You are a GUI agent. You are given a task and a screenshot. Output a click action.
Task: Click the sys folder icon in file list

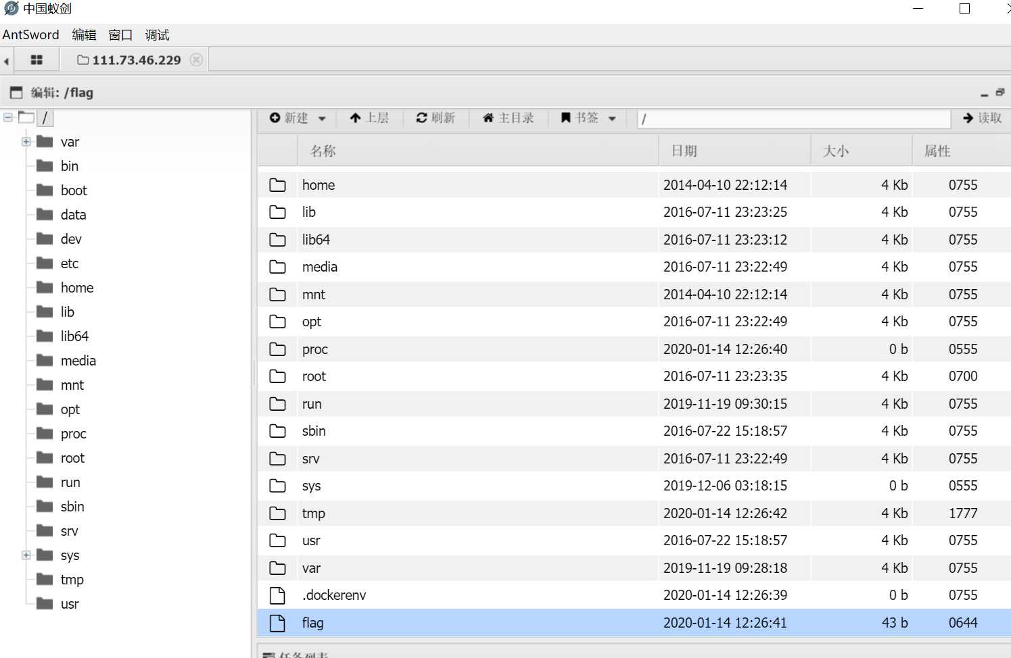[x=277, y=486]
